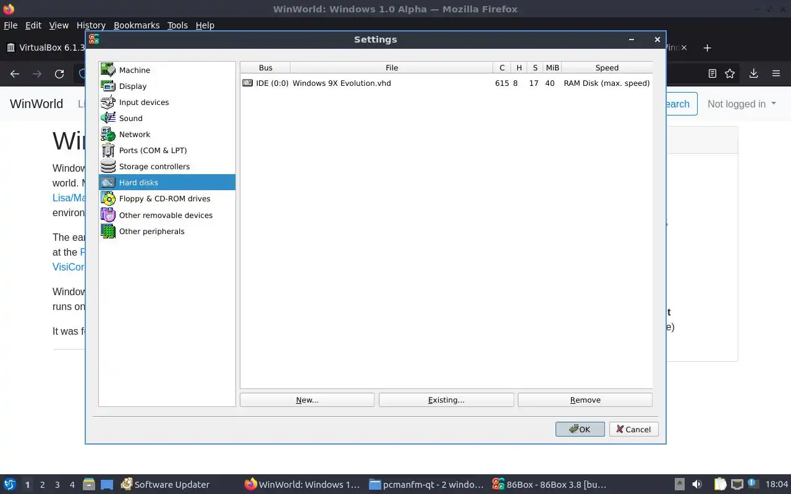Viewport: 791px width, 494px height.
Task: Click the volume icon in system tray
Action: (696, 484)
